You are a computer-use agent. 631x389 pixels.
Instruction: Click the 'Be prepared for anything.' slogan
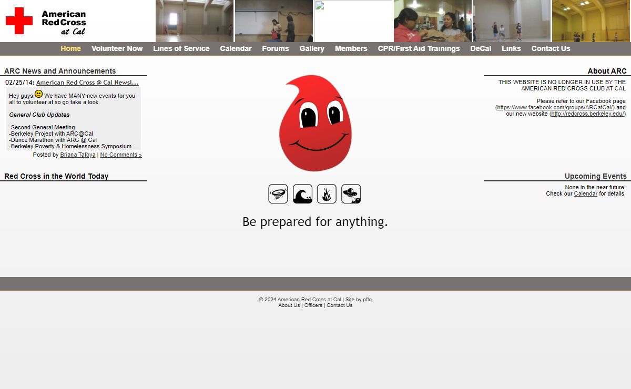point(315,222)
